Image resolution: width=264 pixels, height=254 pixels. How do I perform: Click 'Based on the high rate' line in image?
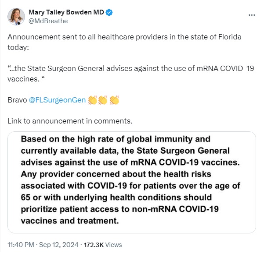click(116, 139)
